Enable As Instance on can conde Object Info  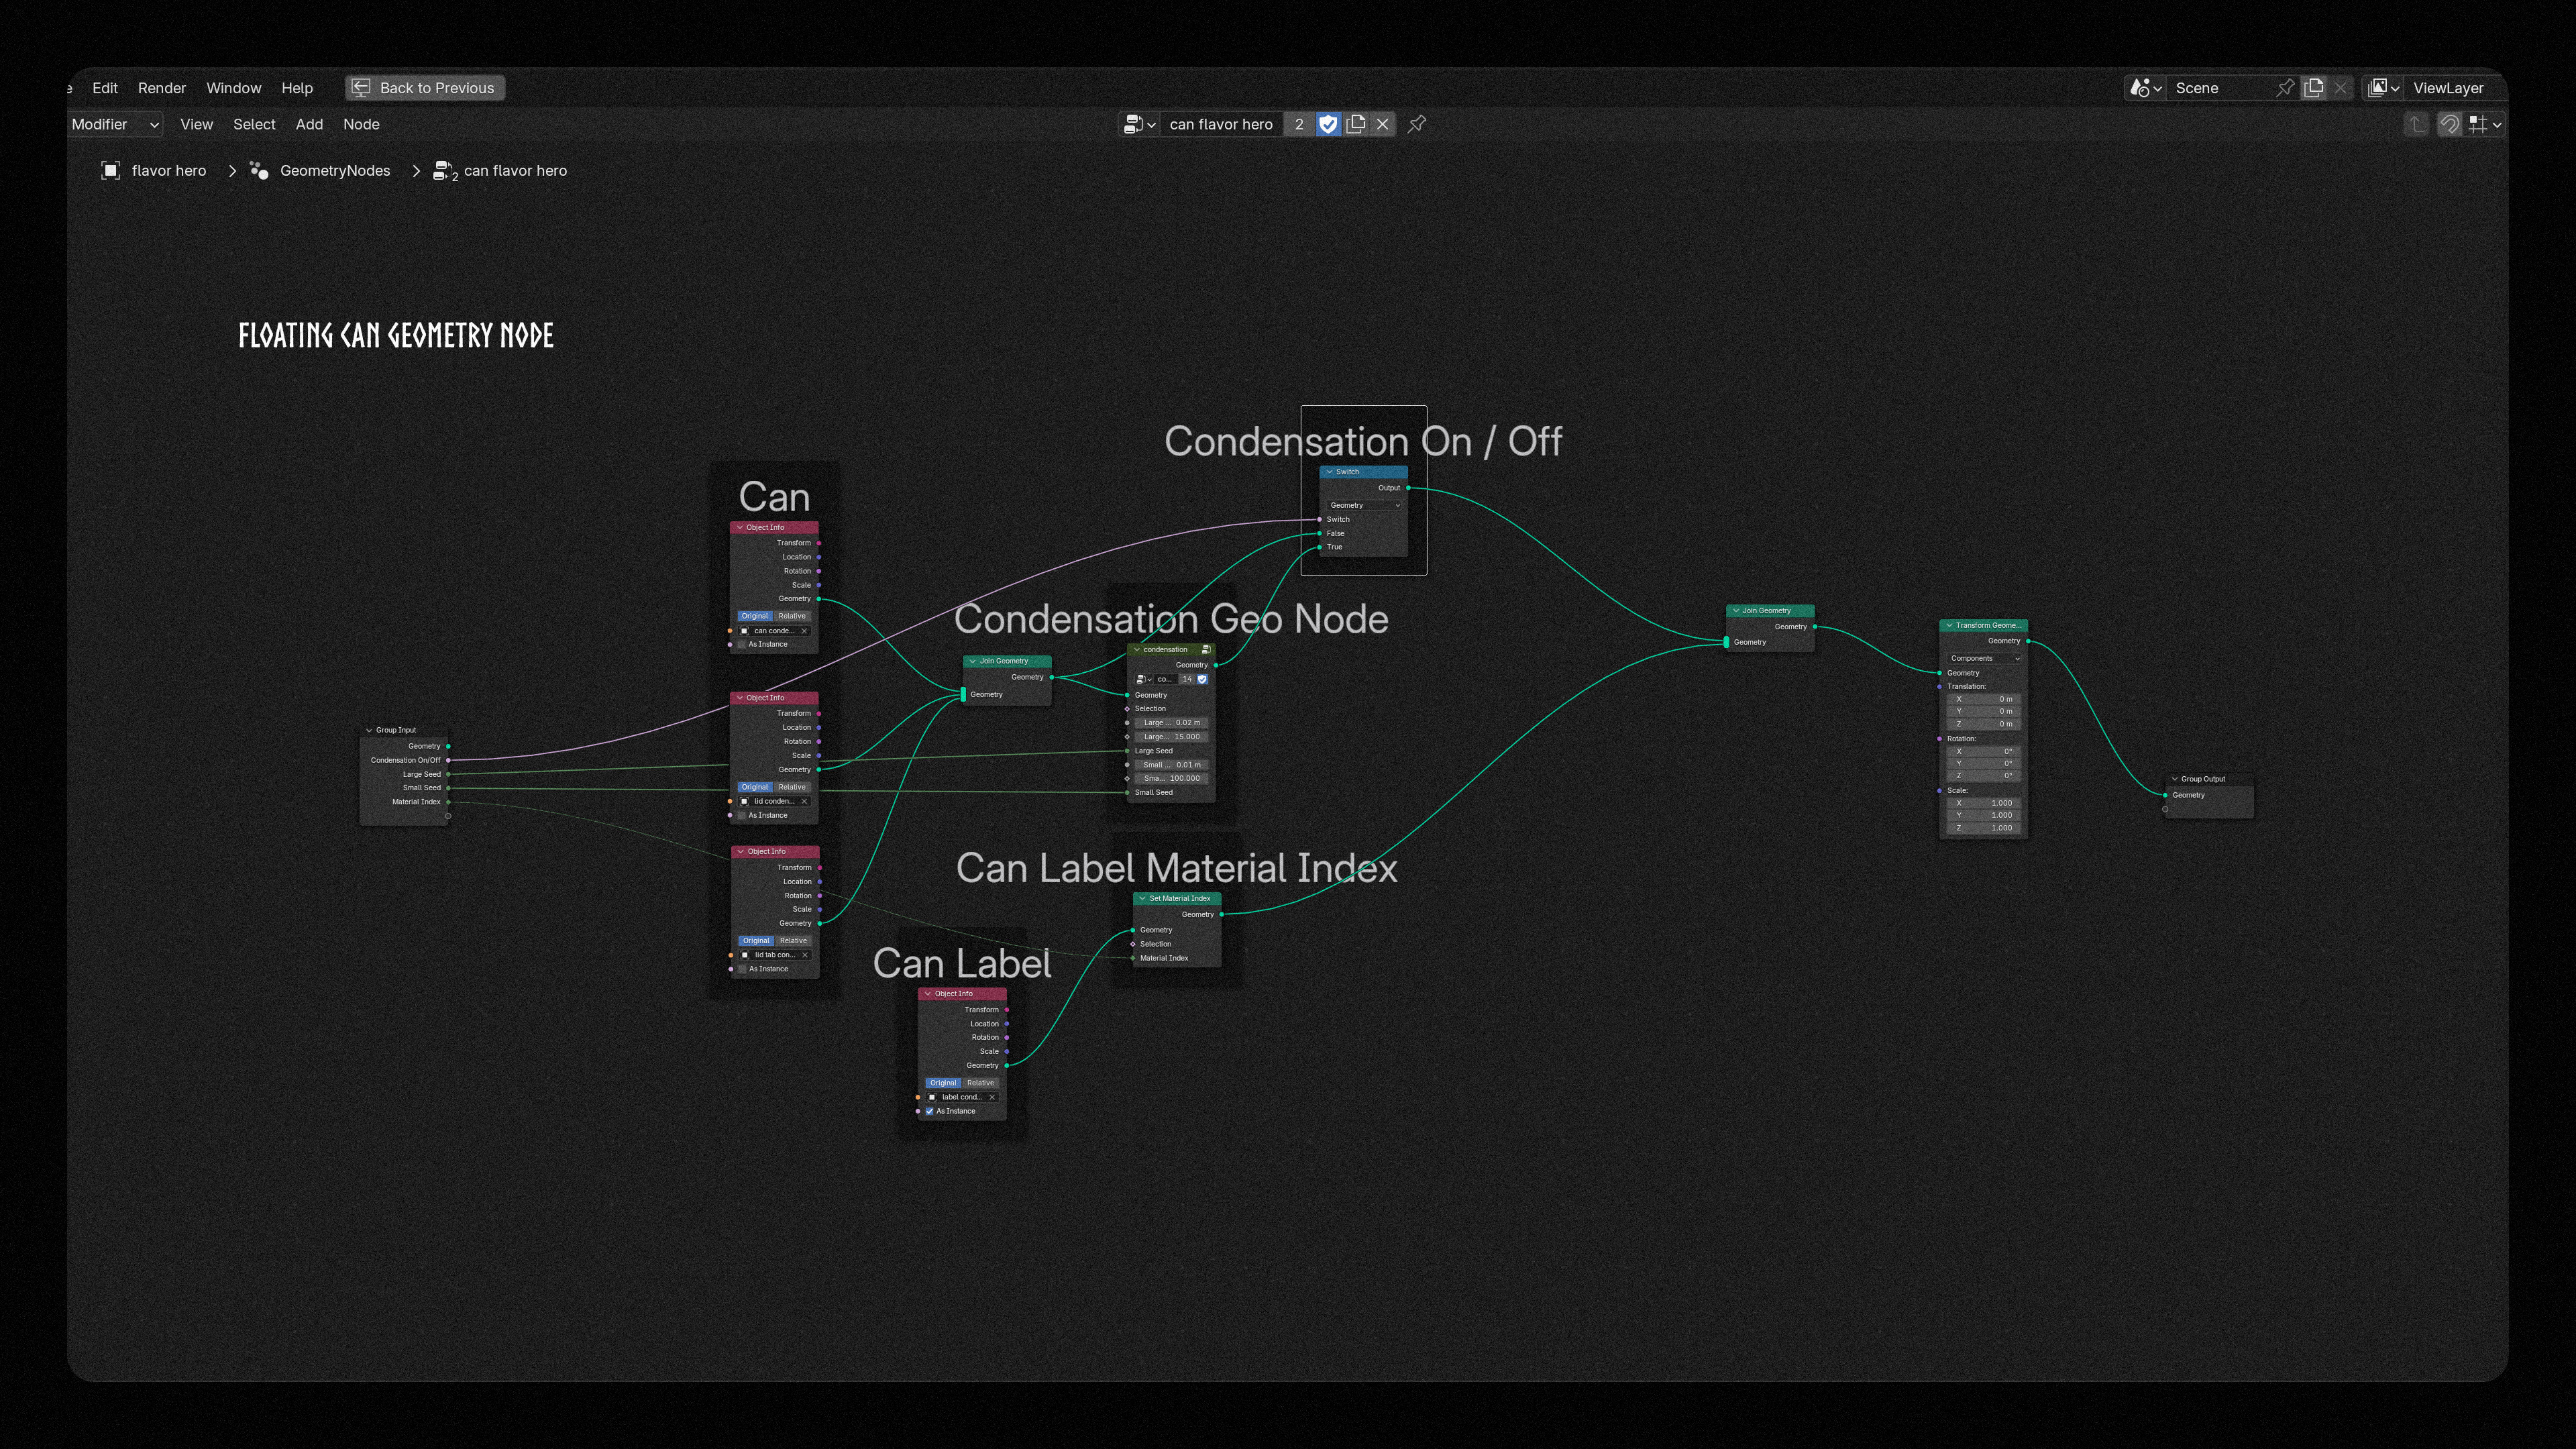(743, 645)
